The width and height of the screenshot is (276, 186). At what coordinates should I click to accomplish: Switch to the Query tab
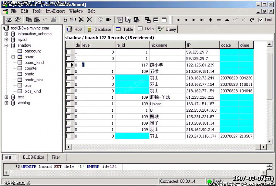[x=167, y=29]
